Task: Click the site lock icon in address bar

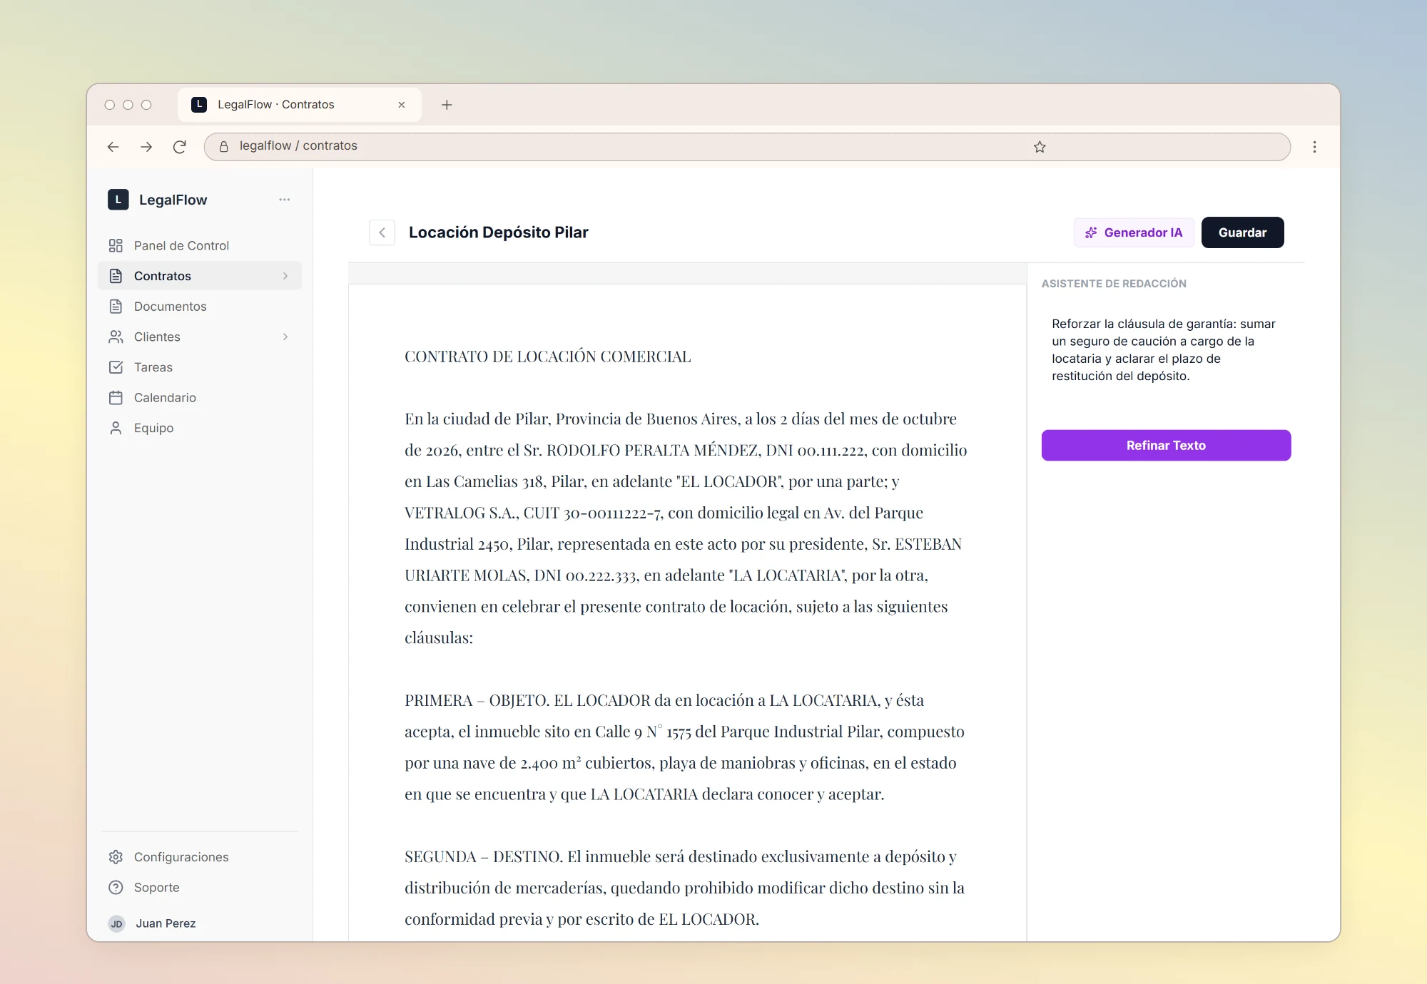Action: (x=223, y=147)
